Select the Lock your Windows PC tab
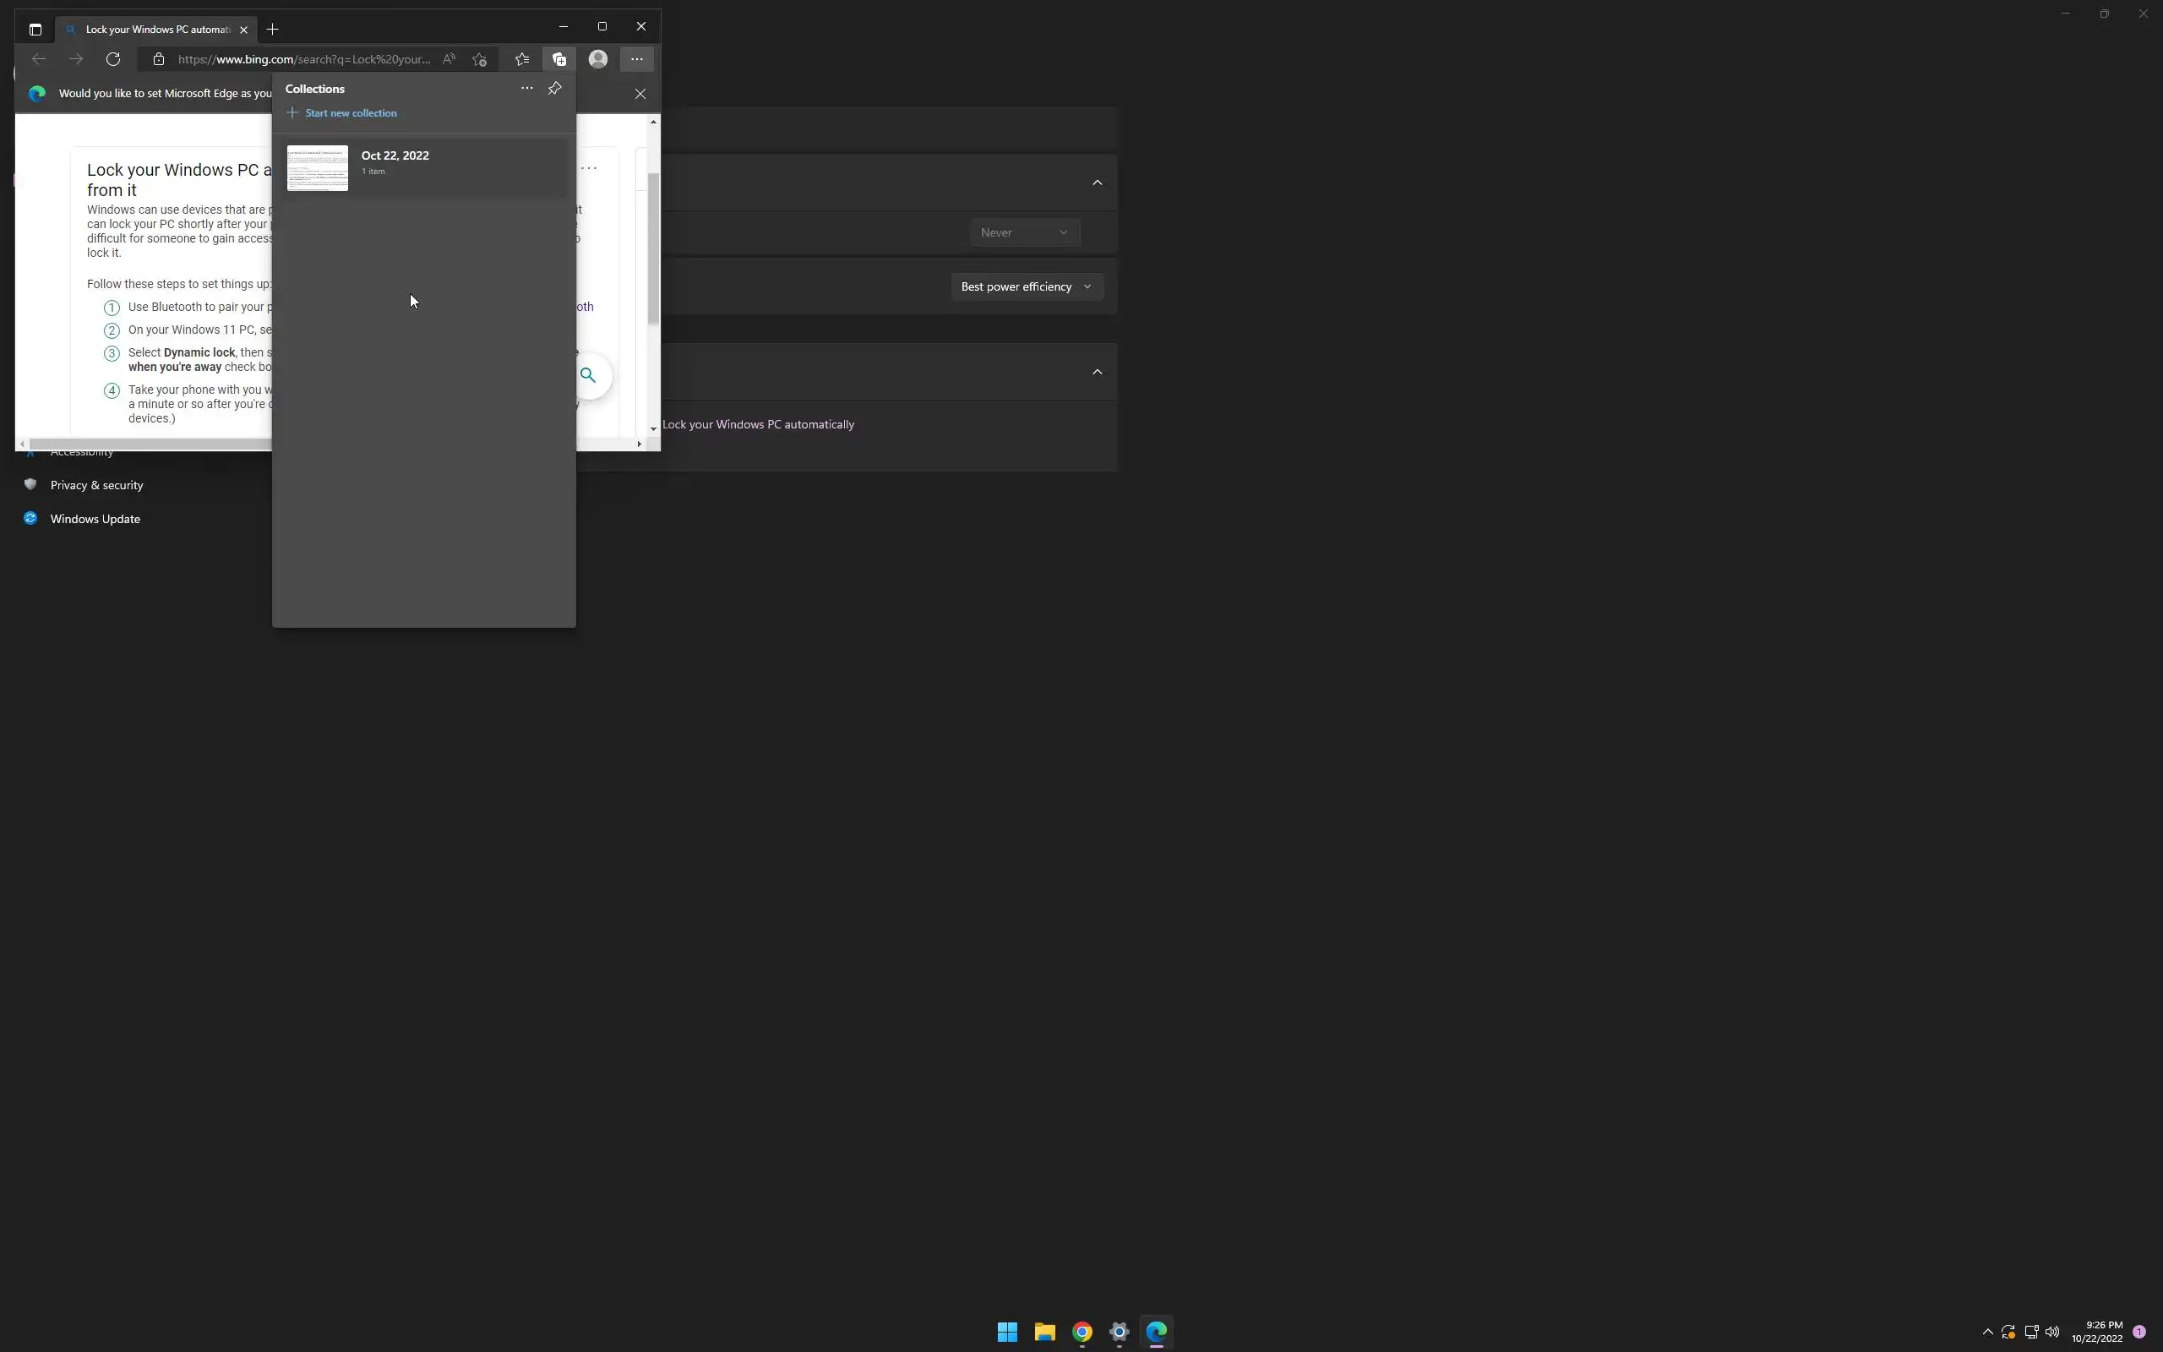2163x1352 pixels. coord(156,30)
